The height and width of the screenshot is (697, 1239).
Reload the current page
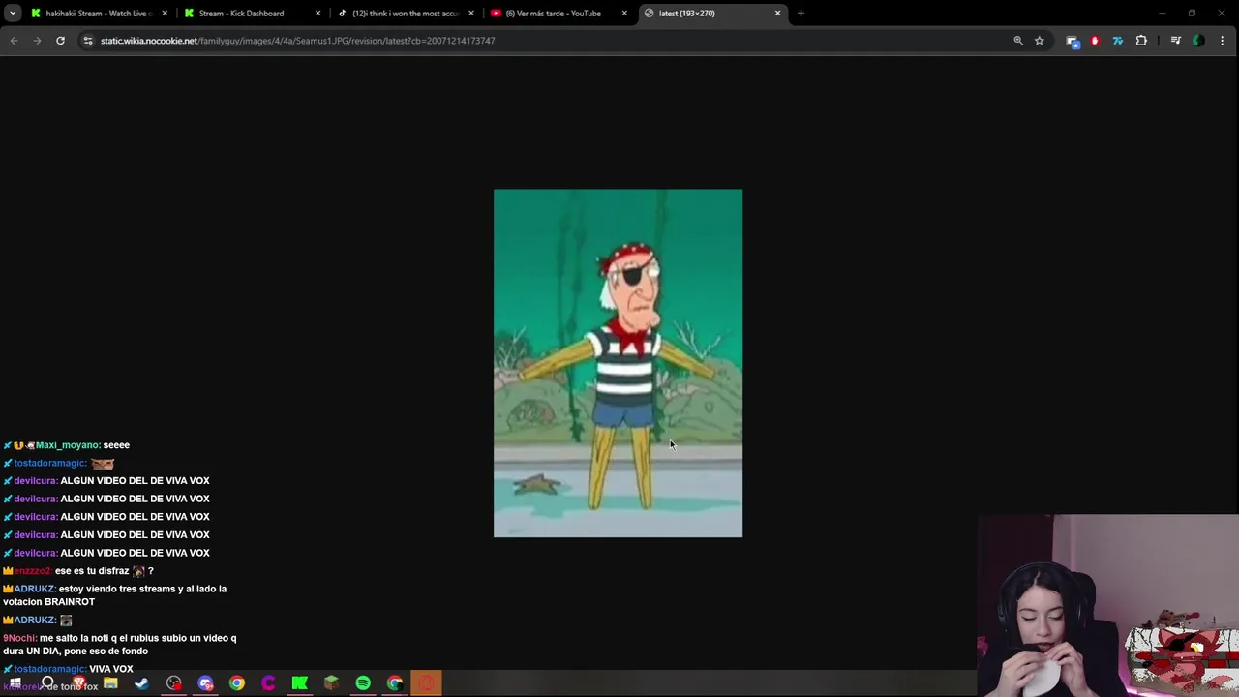click(x=60, y=41)
